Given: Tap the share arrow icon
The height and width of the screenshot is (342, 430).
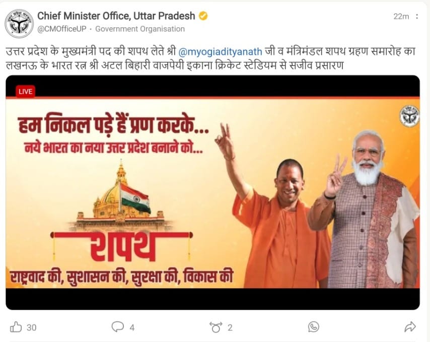Looking at the screenshot, I should [x=410, y=327].
